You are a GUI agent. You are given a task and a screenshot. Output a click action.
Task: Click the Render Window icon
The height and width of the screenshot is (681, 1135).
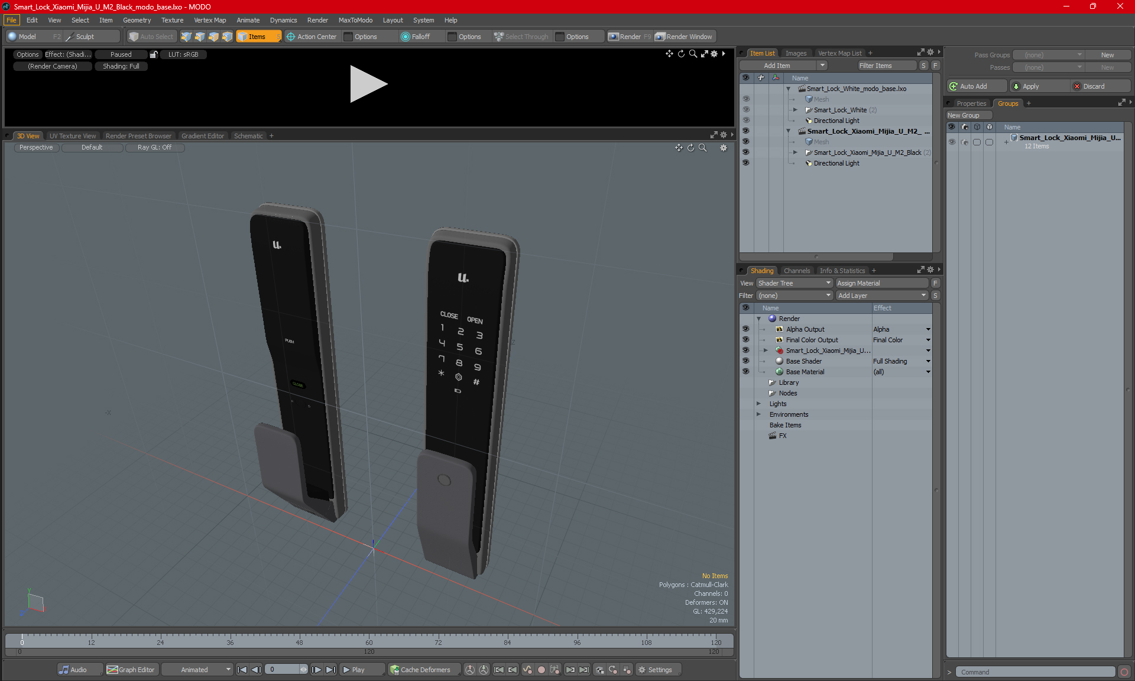[660, 37]
